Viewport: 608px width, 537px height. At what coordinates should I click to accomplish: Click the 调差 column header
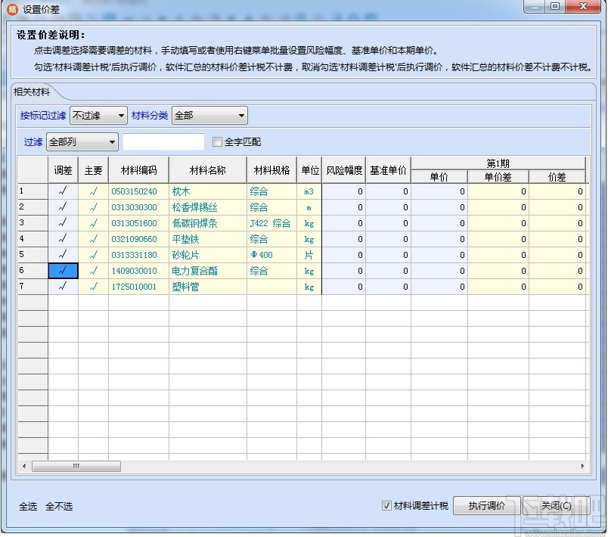[63, 170]
